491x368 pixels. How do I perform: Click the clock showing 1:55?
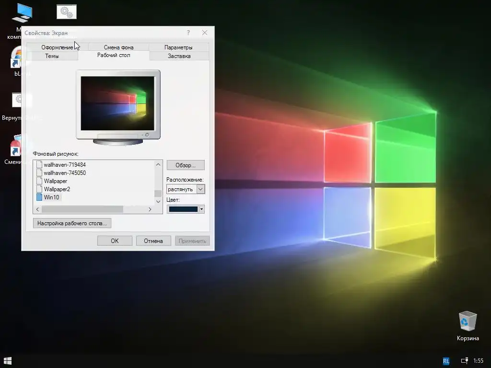478,361
